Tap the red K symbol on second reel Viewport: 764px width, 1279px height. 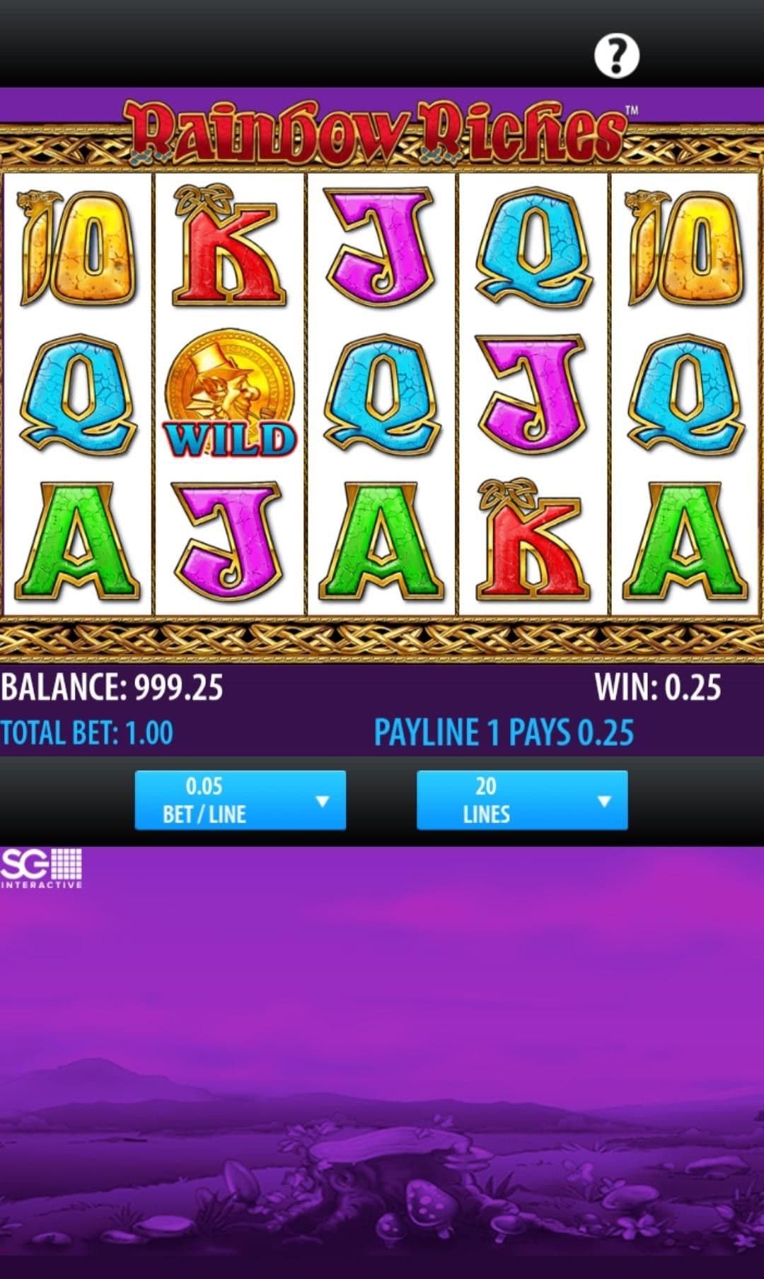[x=230, y=247]
